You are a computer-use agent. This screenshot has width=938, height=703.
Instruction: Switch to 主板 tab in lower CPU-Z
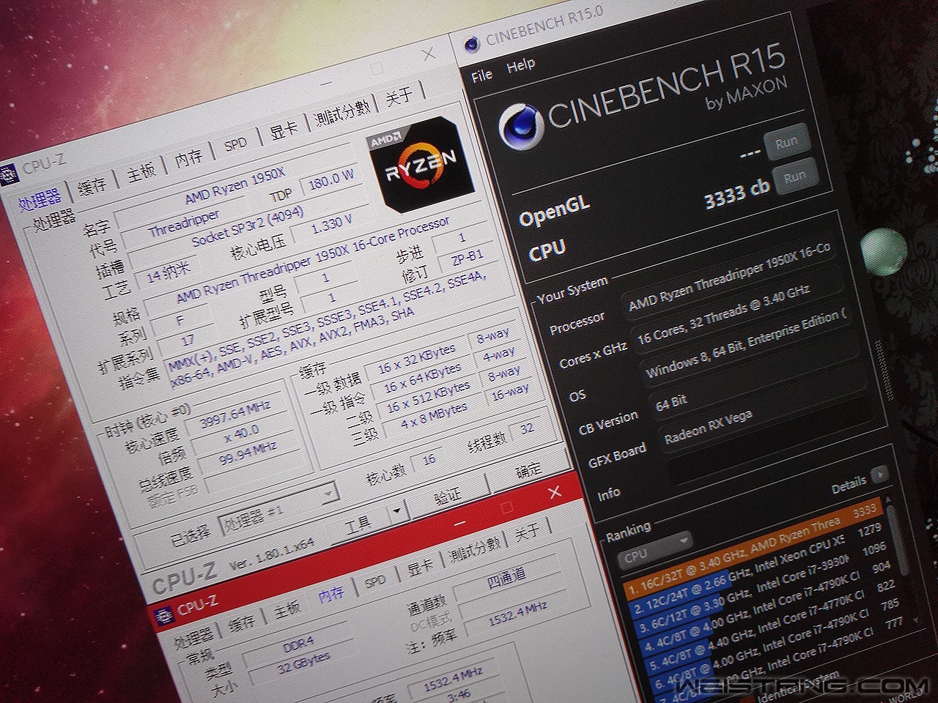coord(287,609)
